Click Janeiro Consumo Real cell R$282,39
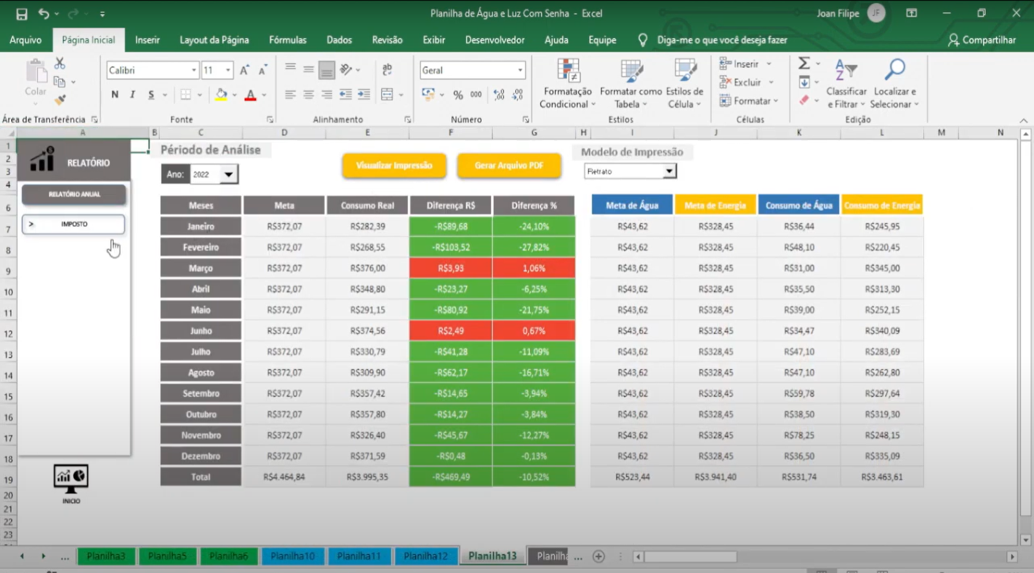Screen dimensions: 1034x573 [x=367, y=226]
